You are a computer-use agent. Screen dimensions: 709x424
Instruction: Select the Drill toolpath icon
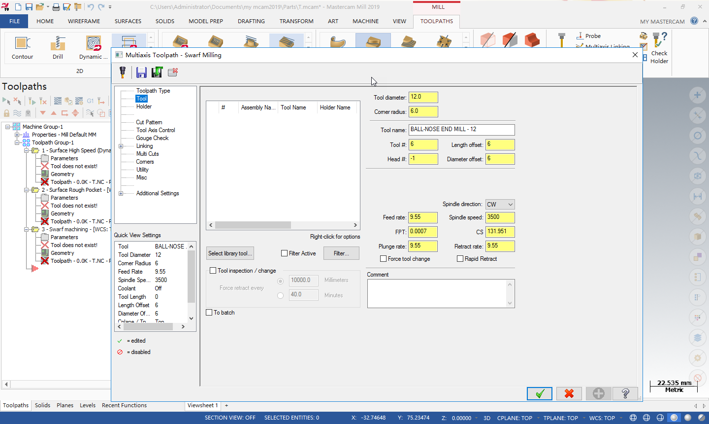coord(58,43)
